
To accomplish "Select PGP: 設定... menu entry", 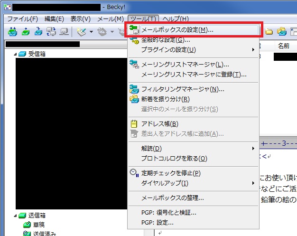I will pos(193,223).
